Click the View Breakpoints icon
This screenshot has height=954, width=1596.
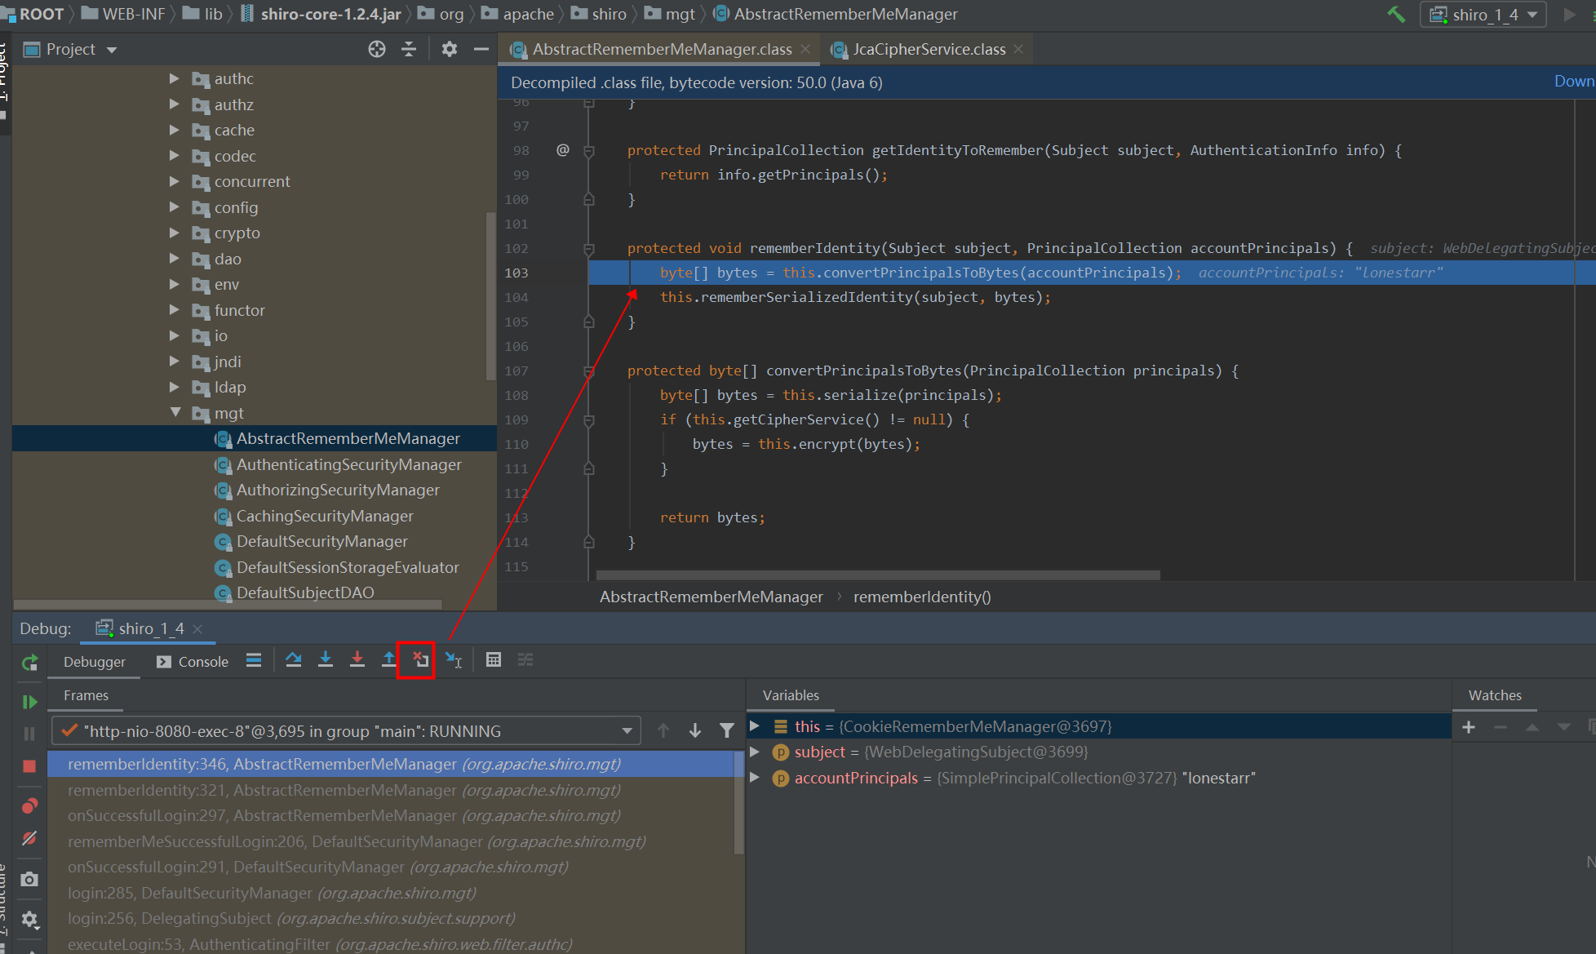(29, 806)
